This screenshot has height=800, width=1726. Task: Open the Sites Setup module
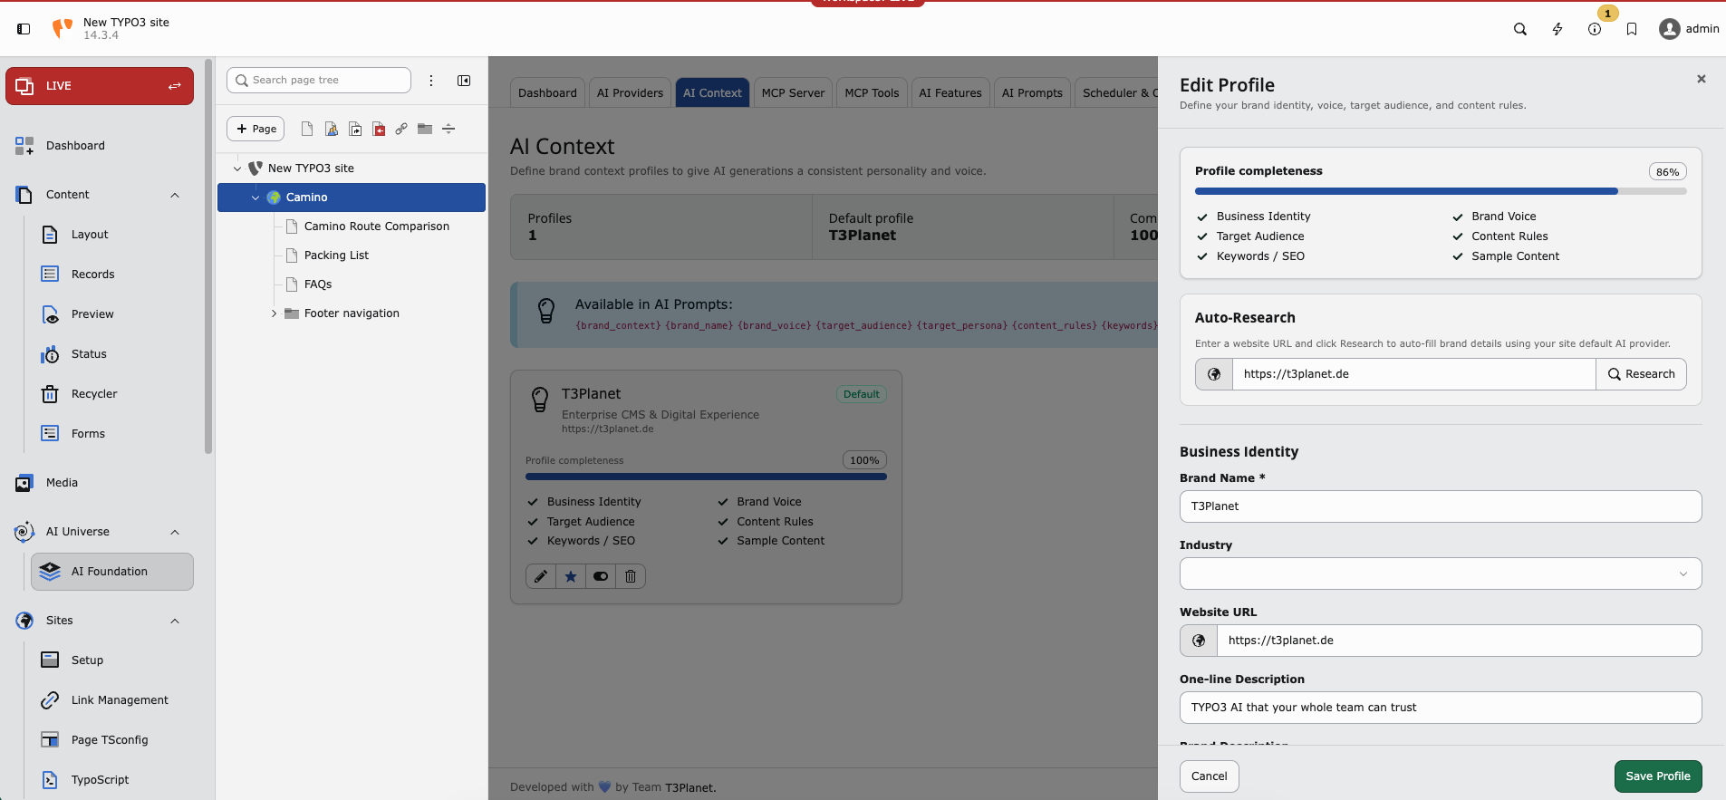tap(112, 660)
